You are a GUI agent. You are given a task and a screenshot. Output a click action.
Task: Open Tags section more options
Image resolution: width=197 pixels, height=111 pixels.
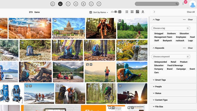tap(184, 20)
